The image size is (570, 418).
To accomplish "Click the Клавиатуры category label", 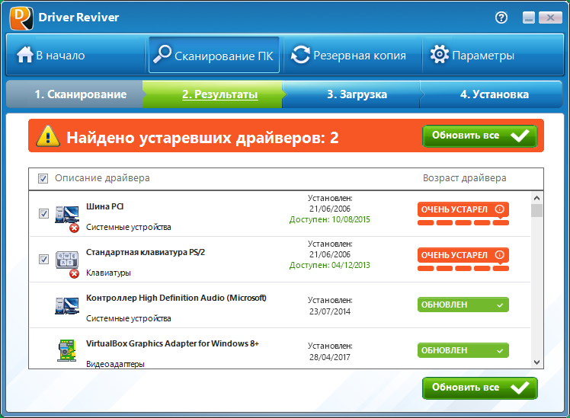I will click(x=108, y=273).
